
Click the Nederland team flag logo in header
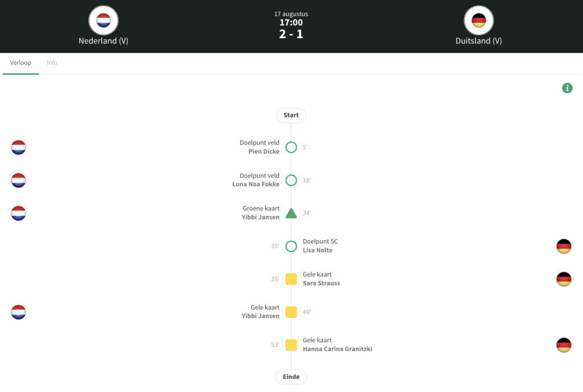pos(103,21)
